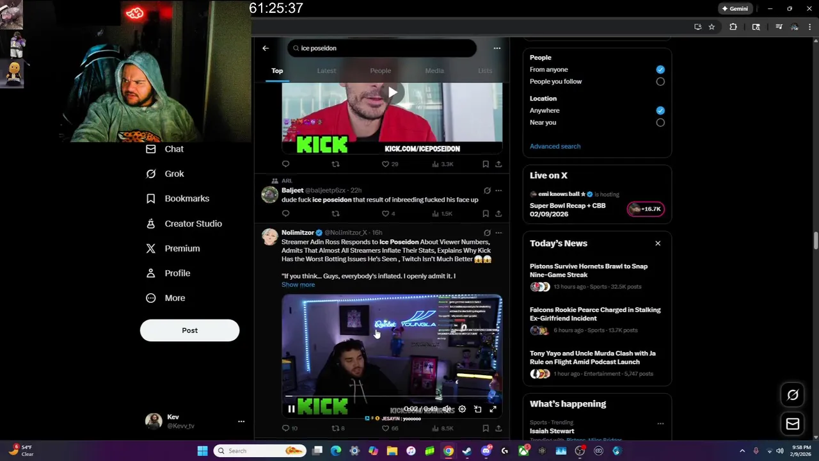Repost the first tweet above Baljeet's post

click(x=335, y=164)
